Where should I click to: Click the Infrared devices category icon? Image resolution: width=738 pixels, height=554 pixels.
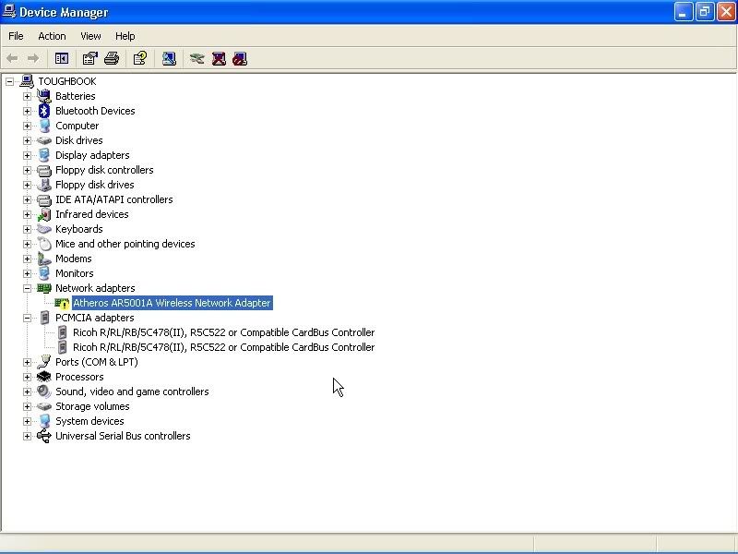44,214
